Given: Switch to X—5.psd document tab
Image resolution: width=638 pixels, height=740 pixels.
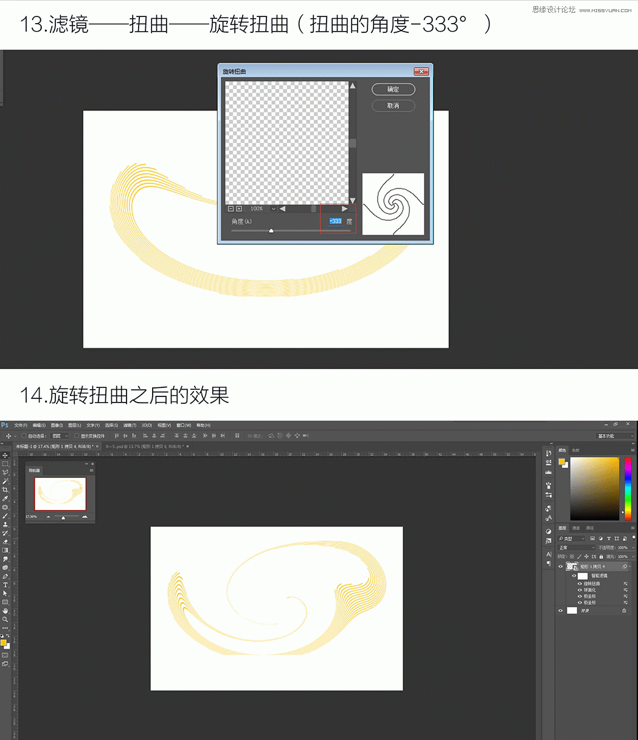Looking at the screenshot, I should (x=146, y=446).
